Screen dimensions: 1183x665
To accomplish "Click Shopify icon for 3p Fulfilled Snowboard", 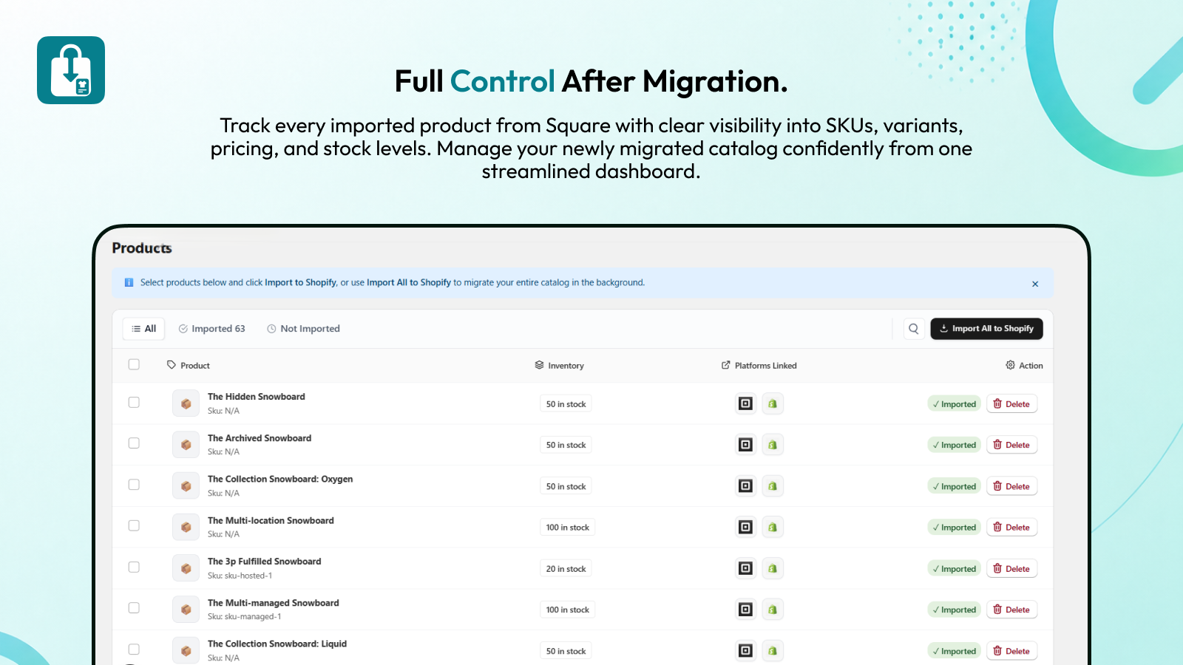I will coord(772,568).
